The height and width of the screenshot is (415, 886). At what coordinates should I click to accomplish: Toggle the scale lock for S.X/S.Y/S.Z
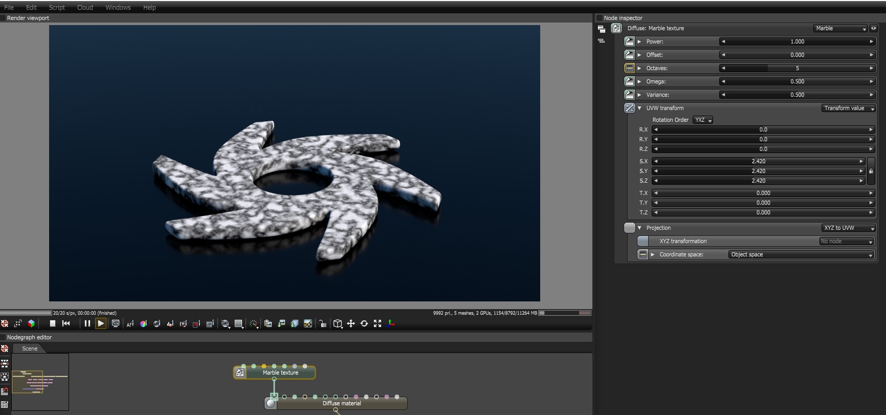871,171
